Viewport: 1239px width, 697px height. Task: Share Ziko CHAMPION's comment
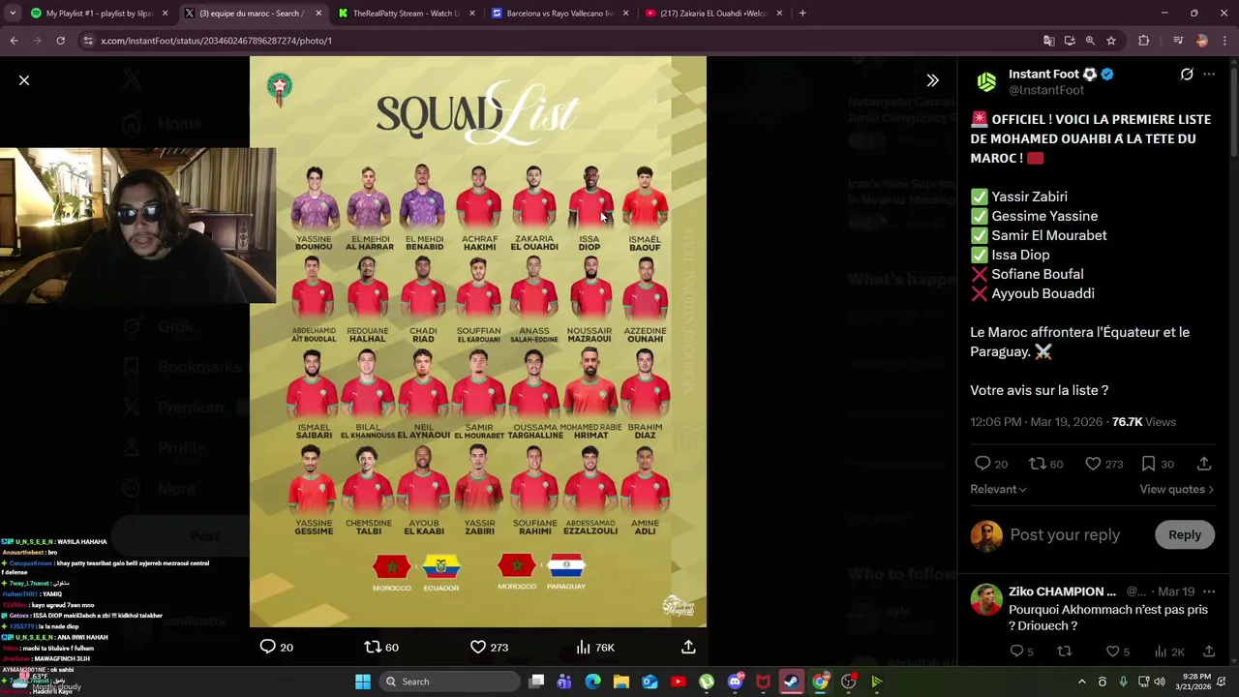(1209, 652)
